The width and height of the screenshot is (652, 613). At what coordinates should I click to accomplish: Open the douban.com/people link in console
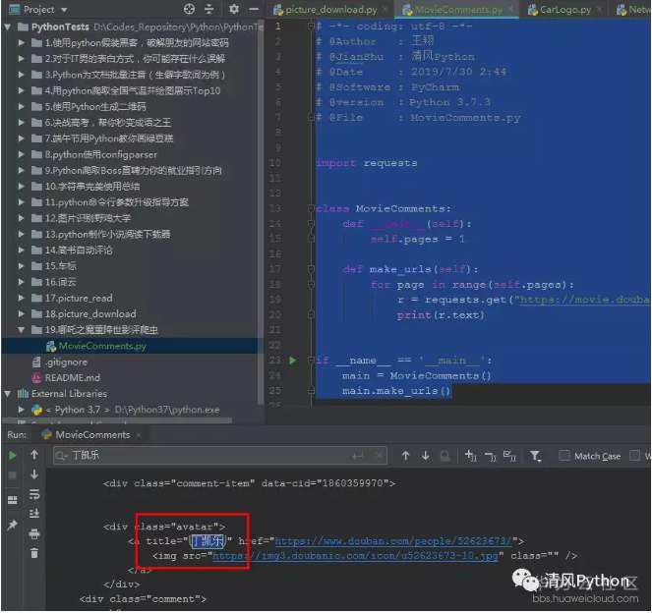point(393,541)
